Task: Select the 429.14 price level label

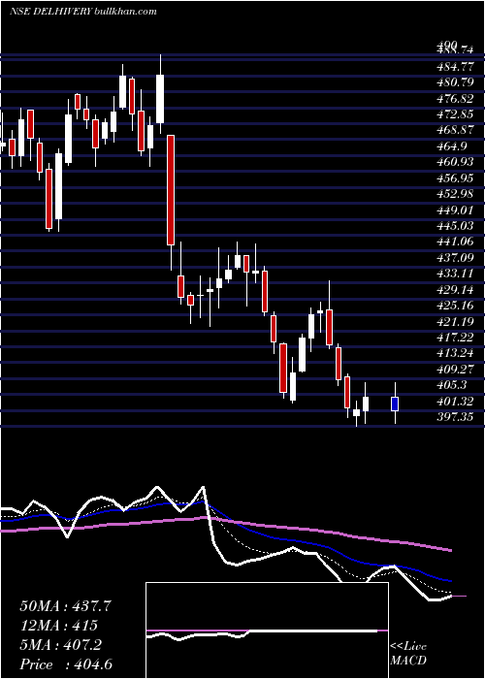Action: (x=455, y=291)
